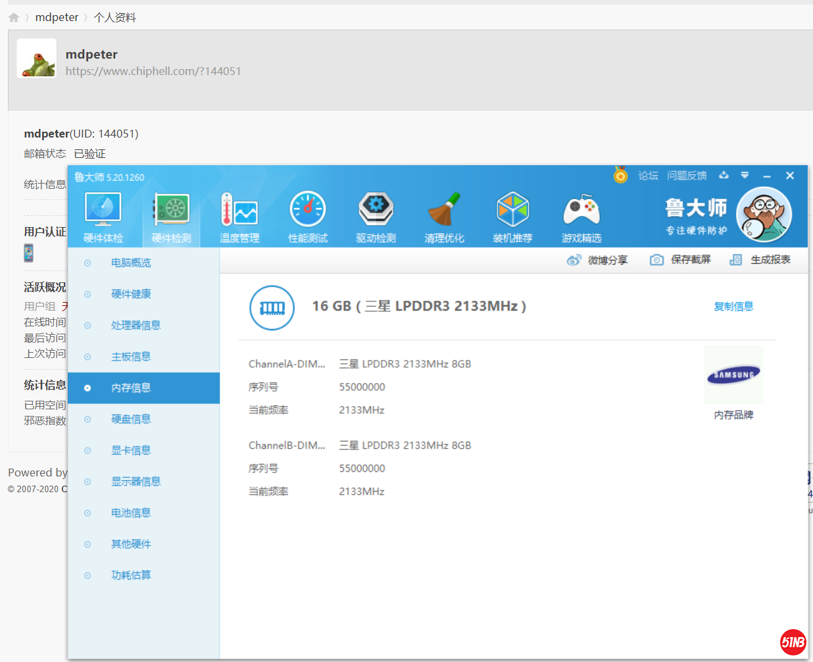
Task: Select 处理器信息 in the sidebar
Action: click(135, 325)
